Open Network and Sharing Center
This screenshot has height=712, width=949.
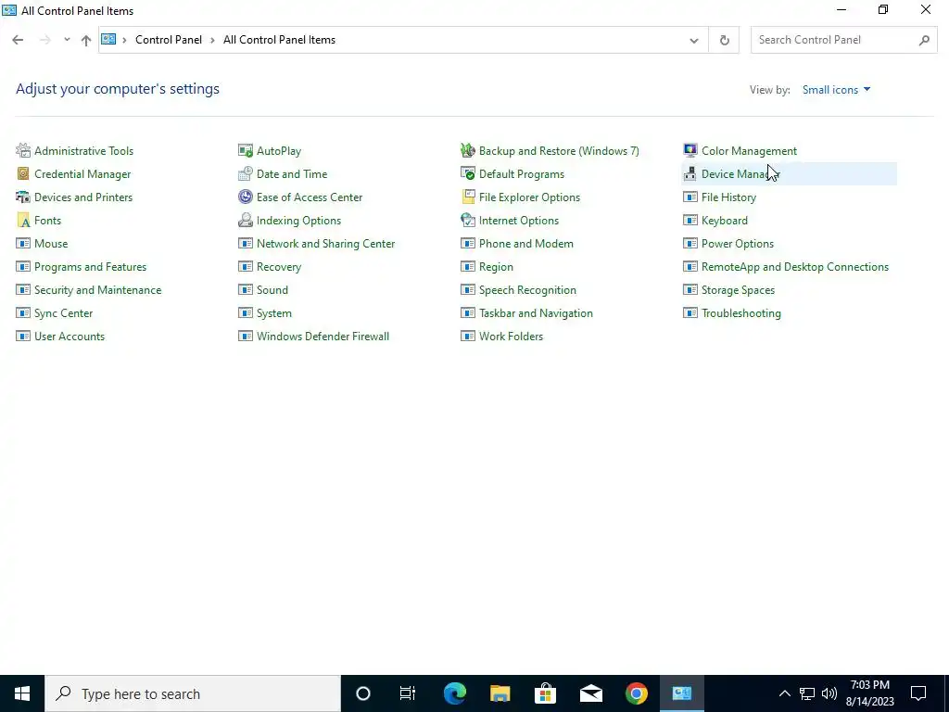[325, 244]
